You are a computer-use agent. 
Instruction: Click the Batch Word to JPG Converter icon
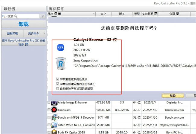tap(54, 125)
